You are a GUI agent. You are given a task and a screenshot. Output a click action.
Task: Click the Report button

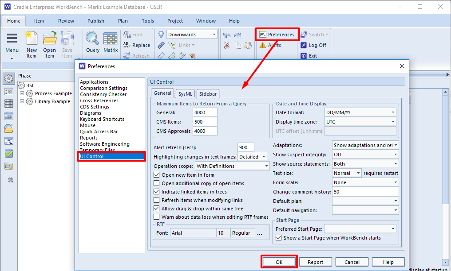(316, 262)
